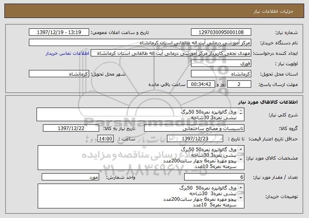Select the public announcement date field 1397/12/19 - 13:19
This screenshot has width=309, height=218.
coord(59,32)
